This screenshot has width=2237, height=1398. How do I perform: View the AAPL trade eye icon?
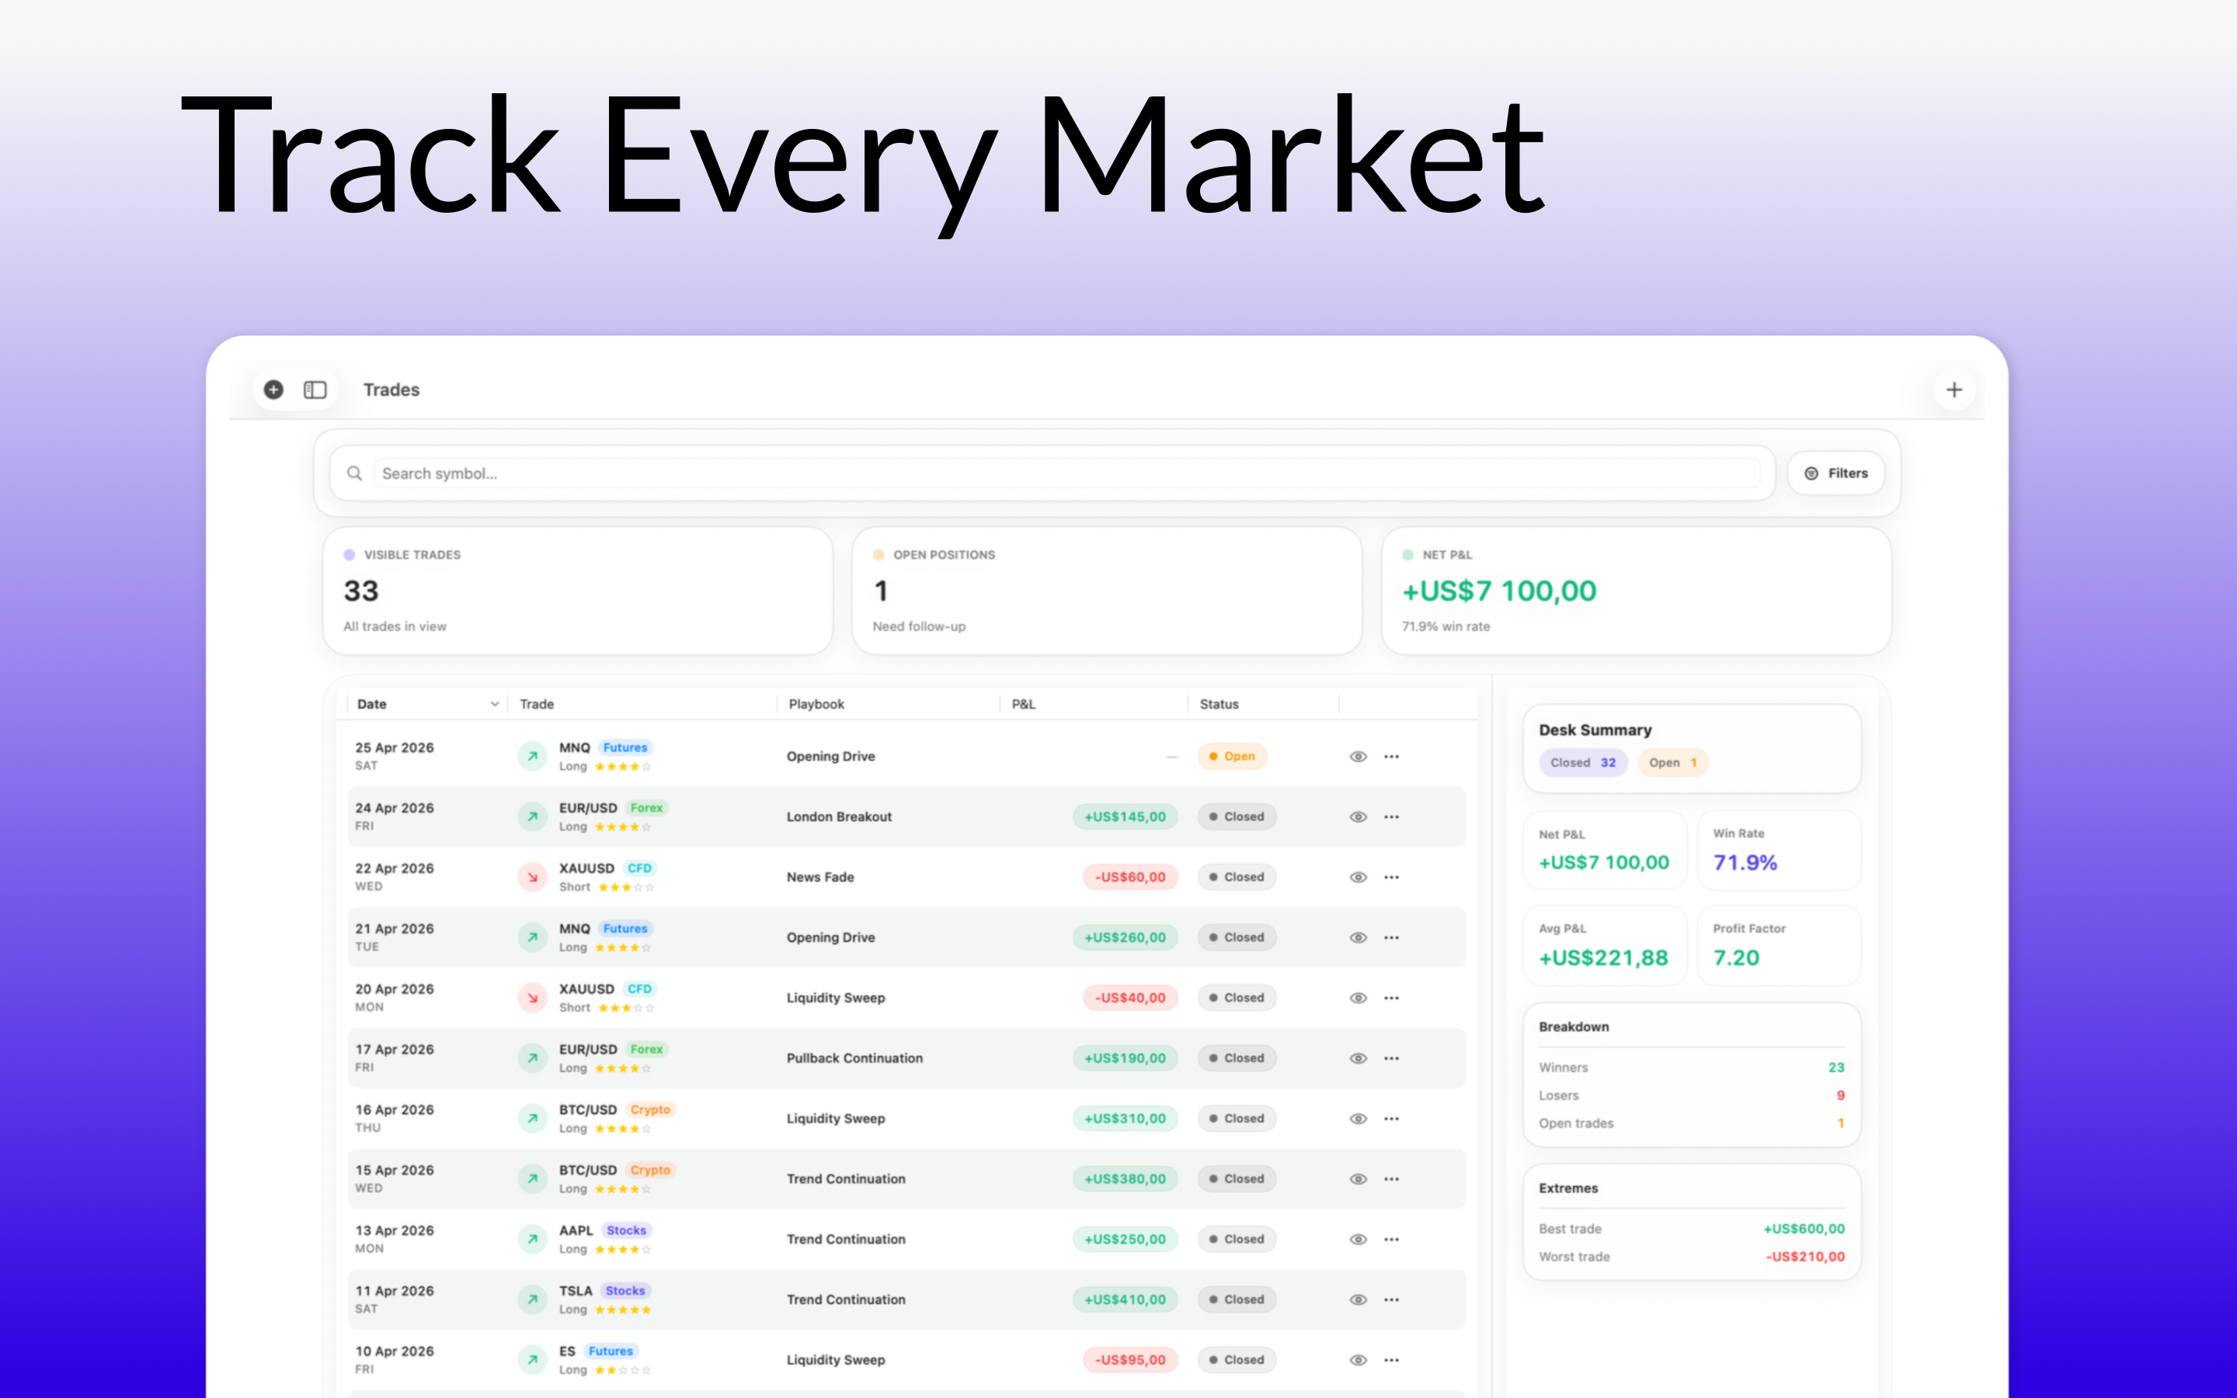[1358, 1240]
